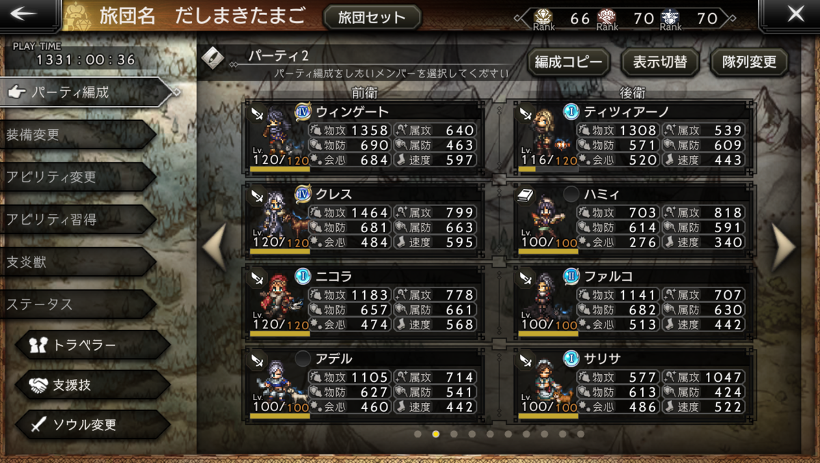Click the 編成コピー button
Screen dimensions: 820x463
[x=569, y=62]
